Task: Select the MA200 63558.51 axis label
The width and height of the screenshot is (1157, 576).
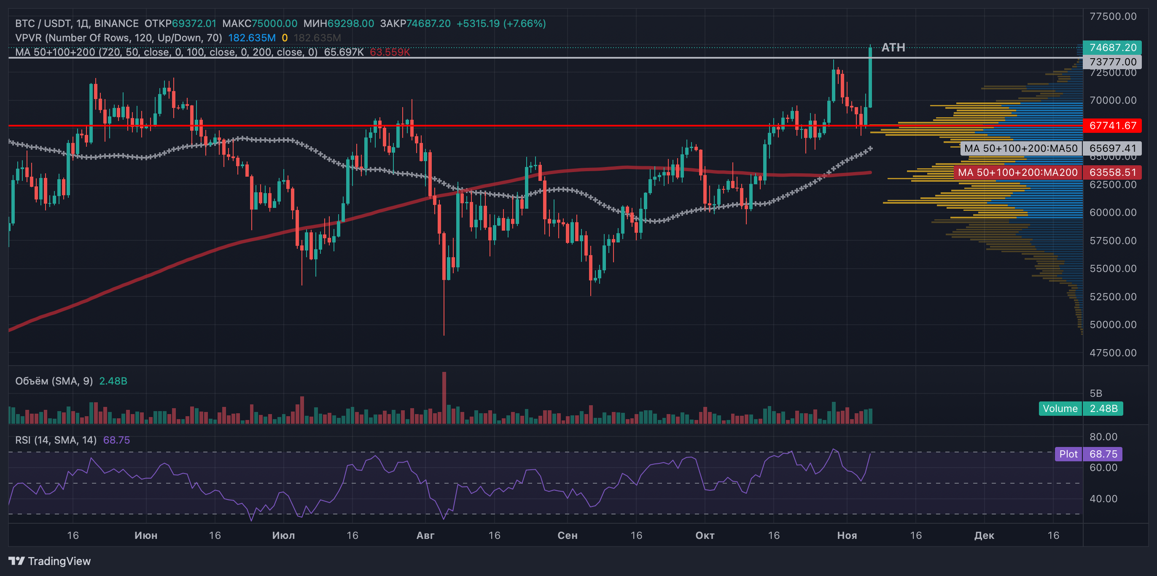Action: point(1047,172)
